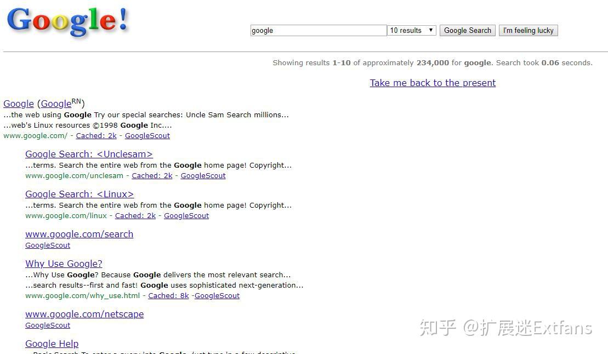Open the Why Use Google? result
This screenshot has width=608, height=354.
(x=64, y=264)
